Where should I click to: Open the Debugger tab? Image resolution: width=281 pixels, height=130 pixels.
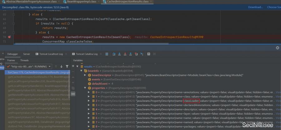coord(12,54)
